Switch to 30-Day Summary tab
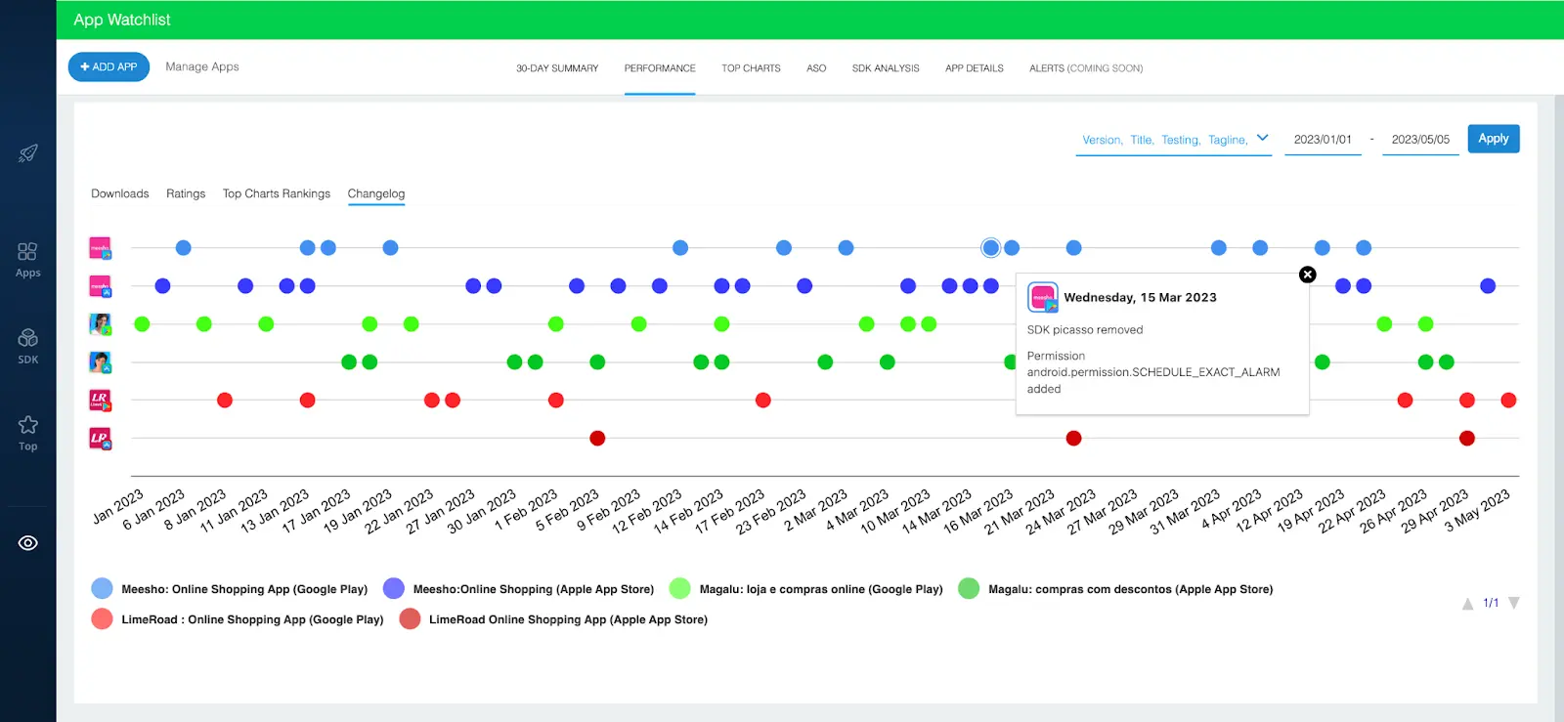 pyautogui.click(x=557, y=68)
